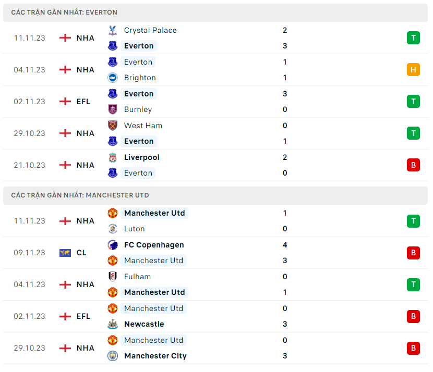Click the Everton recent matches header
Image resolution: width=433 pixels, height=372 pixels.
coord(64,12)
